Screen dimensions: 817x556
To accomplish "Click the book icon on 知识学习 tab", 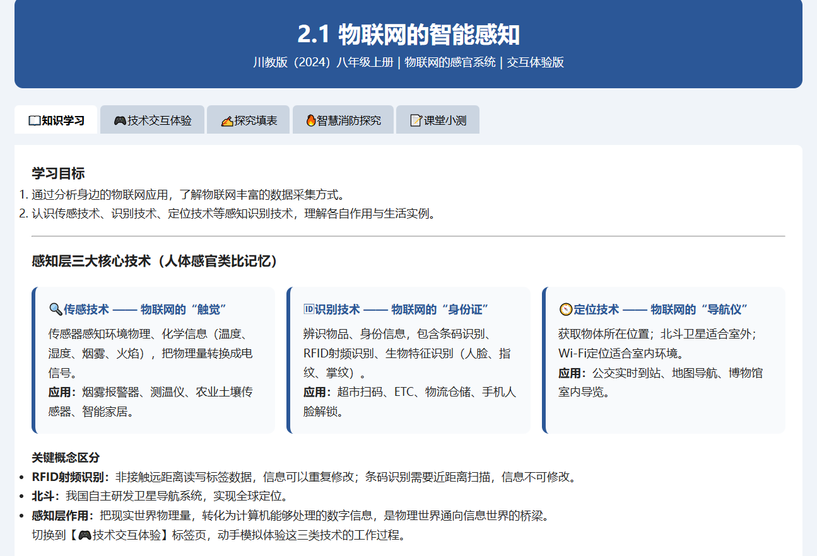I will 35,120.
